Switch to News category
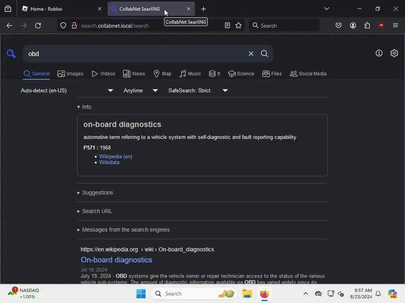This screenshot has width=405, height=303. 134,74
